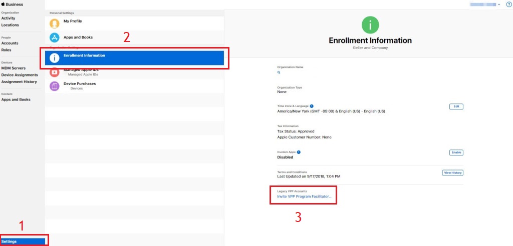
Task: Select Enrollment Information row
Action: point(134,58)
